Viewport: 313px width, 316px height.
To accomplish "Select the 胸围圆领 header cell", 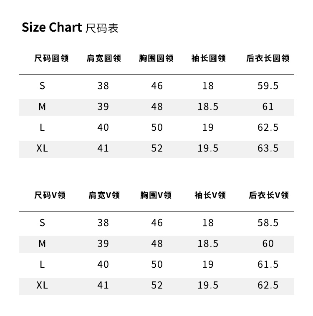I will [156, 58].
